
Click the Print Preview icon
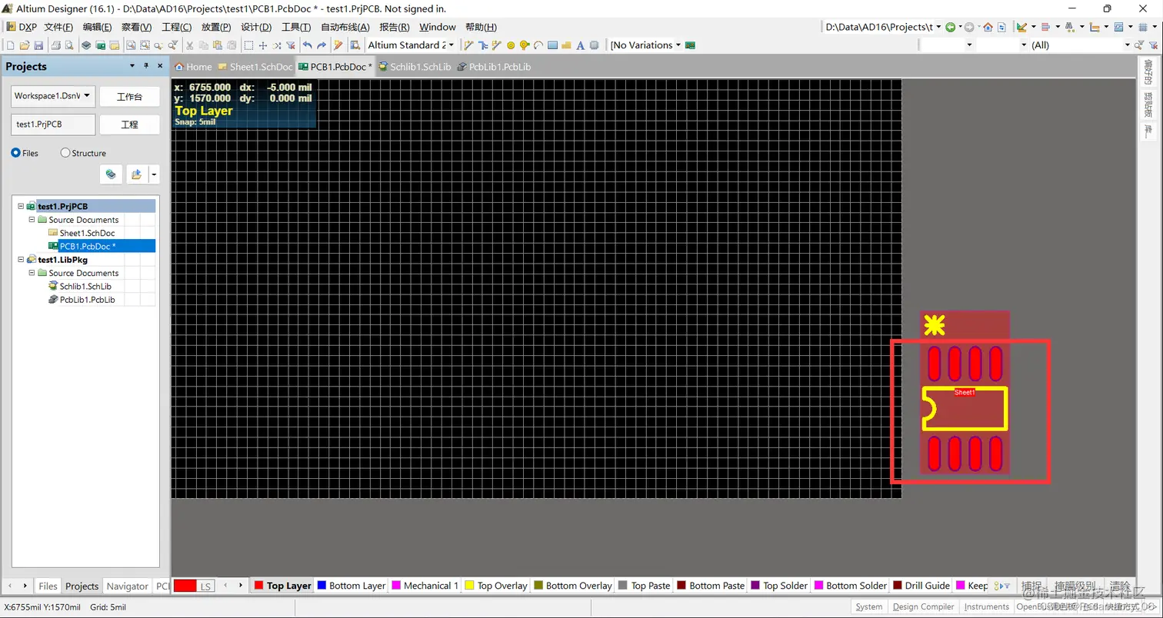[69, 45]
